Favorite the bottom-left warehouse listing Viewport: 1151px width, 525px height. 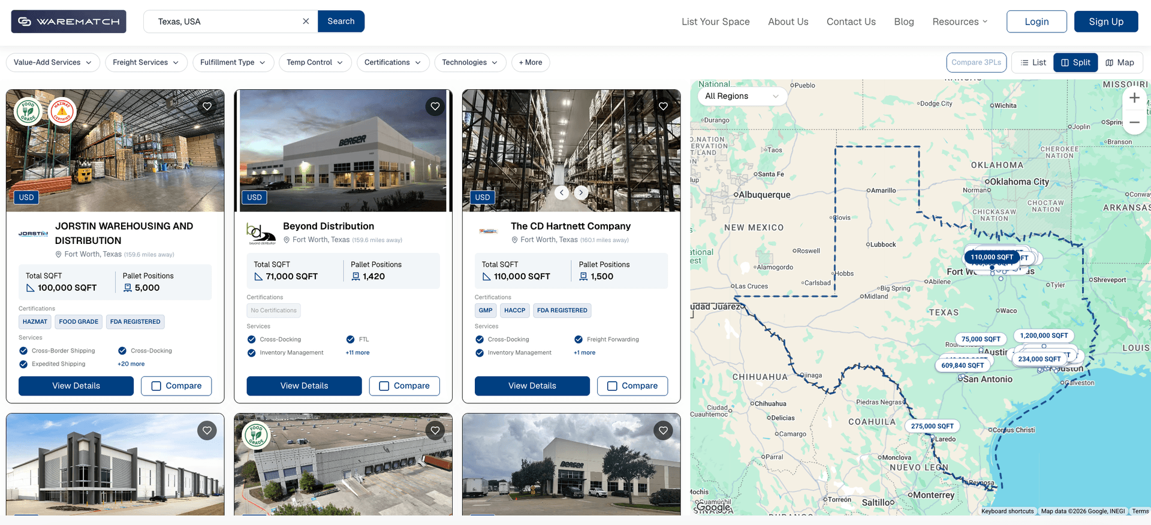207,430
